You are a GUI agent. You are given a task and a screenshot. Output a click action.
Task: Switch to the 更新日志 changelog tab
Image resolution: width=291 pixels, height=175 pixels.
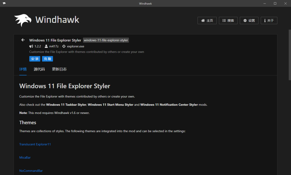[59, 69]
